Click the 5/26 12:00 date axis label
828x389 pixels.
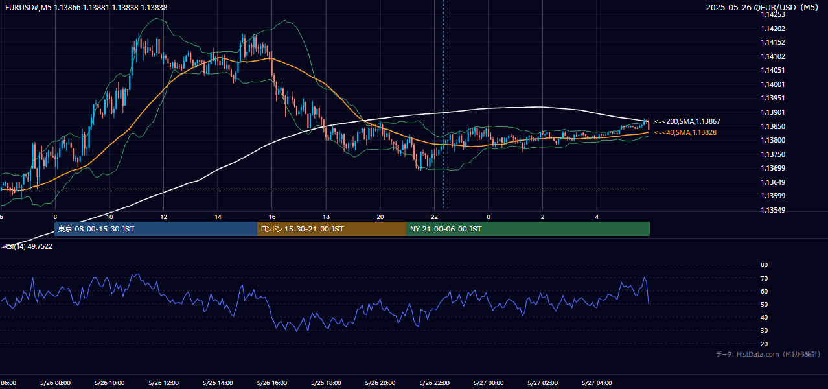(x=163, y=383)
